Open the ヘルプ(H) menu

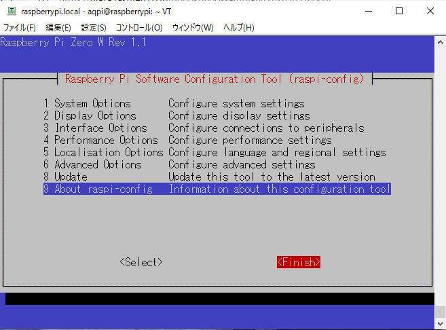[239, 28]
